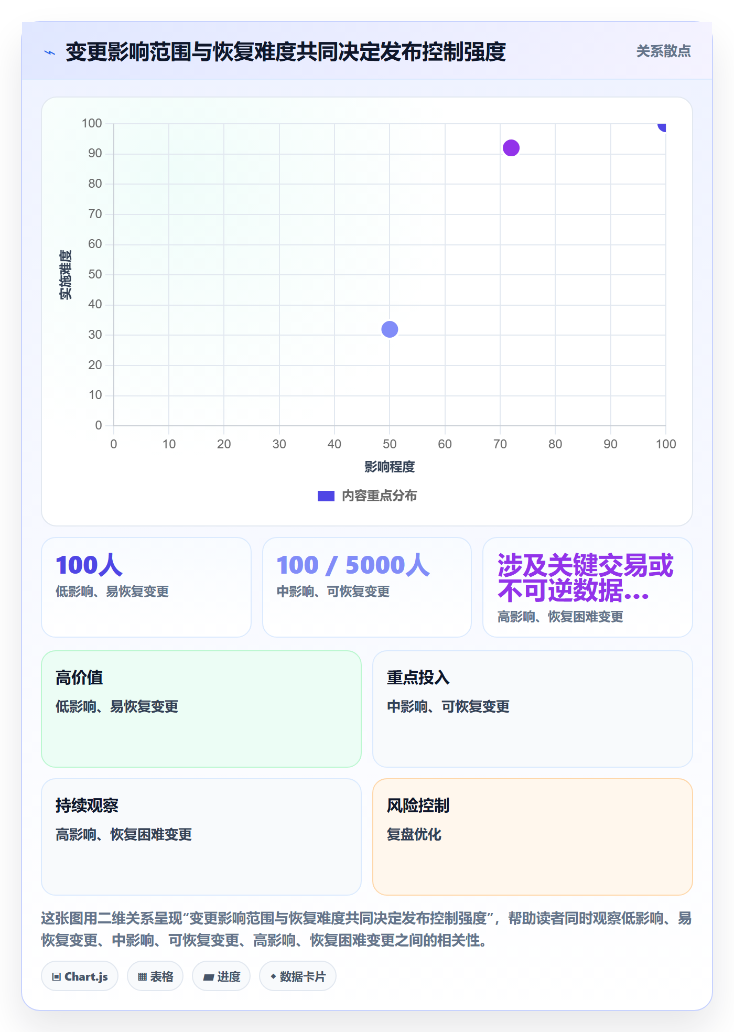Click the 关系散点 label in header

pyautogui.click(x=663, y=51)
